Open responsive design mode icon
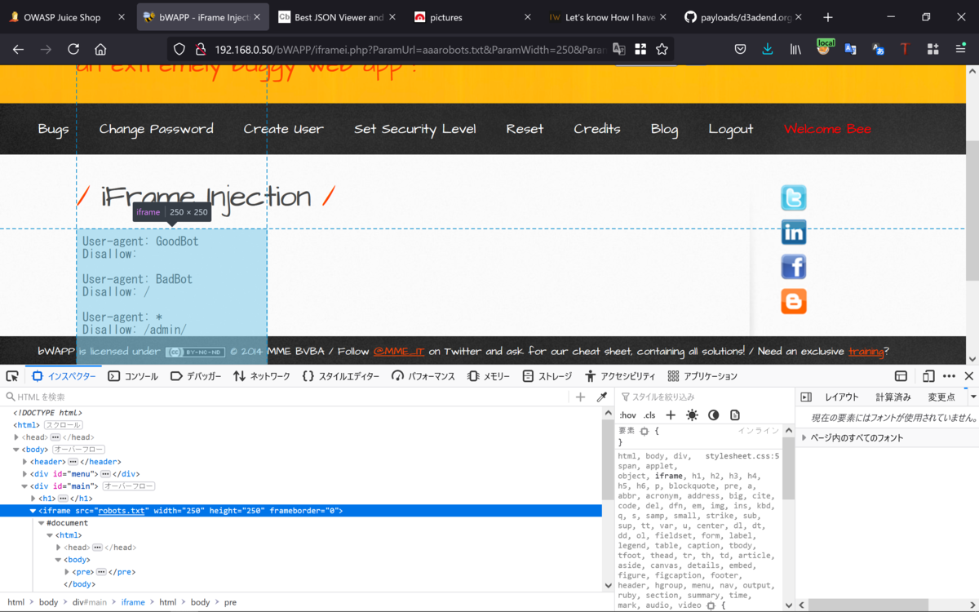Viewport: 979px width, 612px height. click(928, 376)
